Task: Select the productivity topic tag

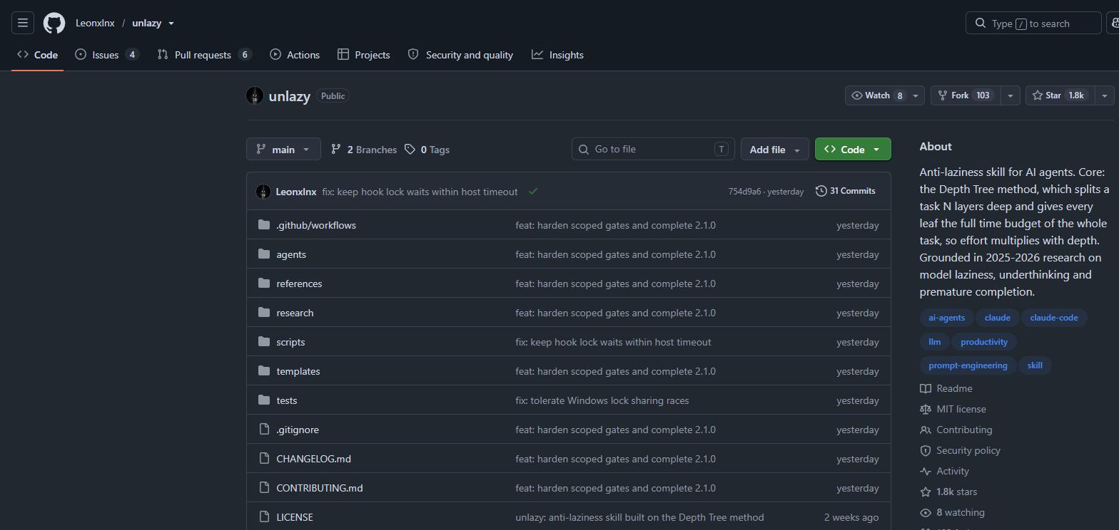Action: coord(984,342)
